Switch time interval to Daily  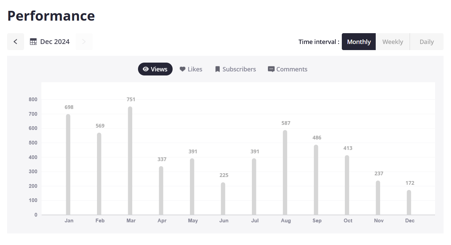(426, 42)
